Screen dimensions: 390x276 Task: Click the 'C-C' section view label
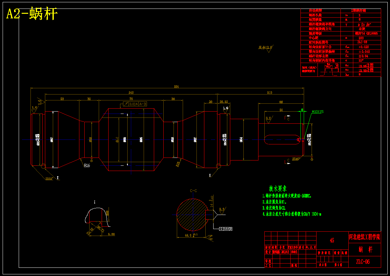point(194,191)
